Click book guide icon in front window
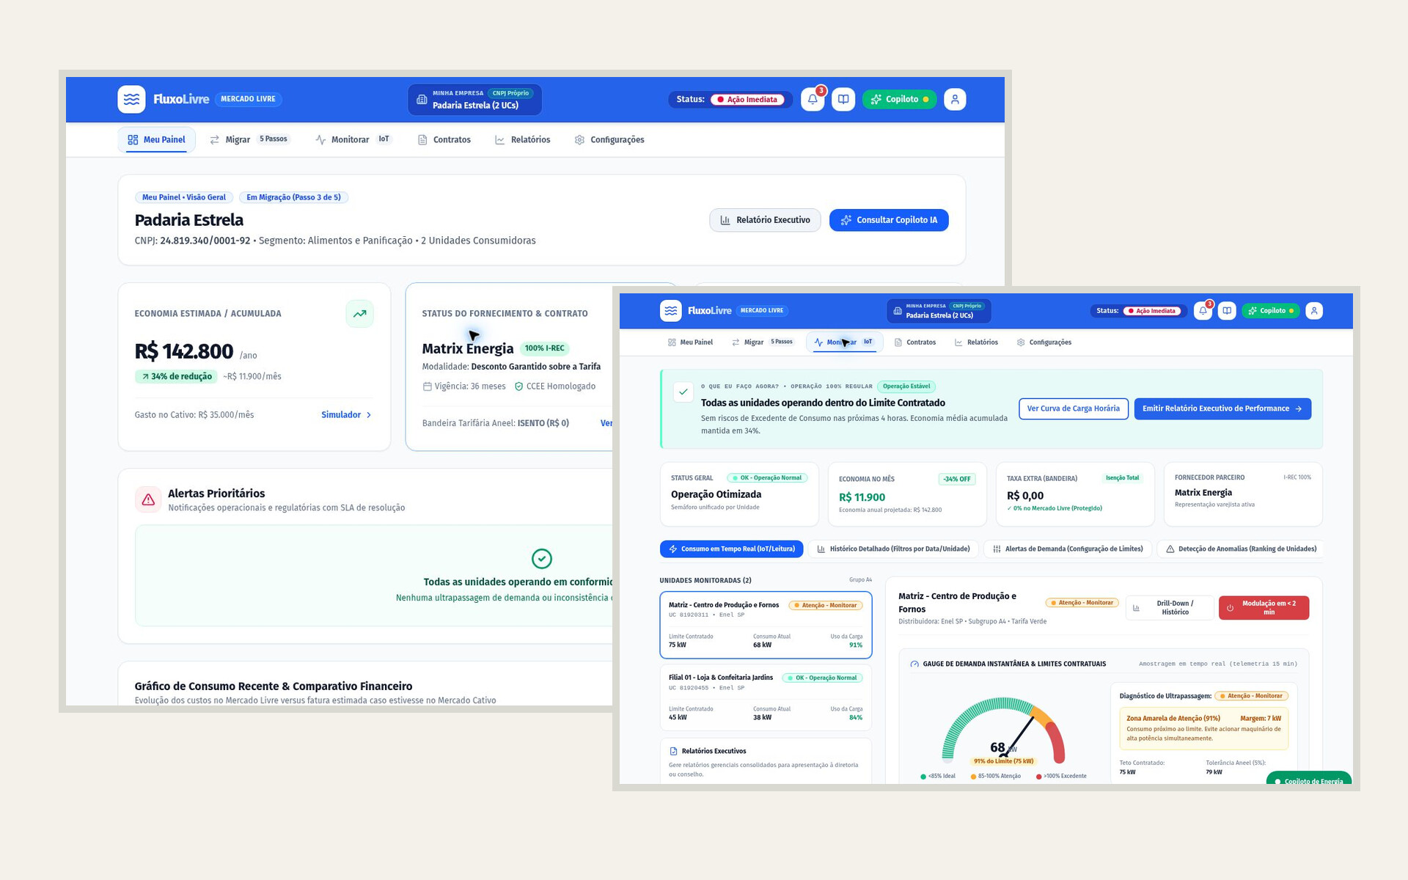 (1227, 311)
